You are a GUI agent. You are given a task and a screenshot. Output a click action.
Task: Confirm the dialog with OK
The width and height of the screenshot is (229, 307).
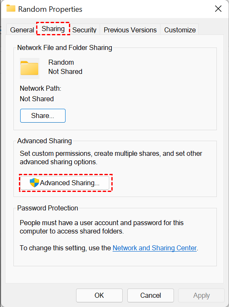coord(99,295)
